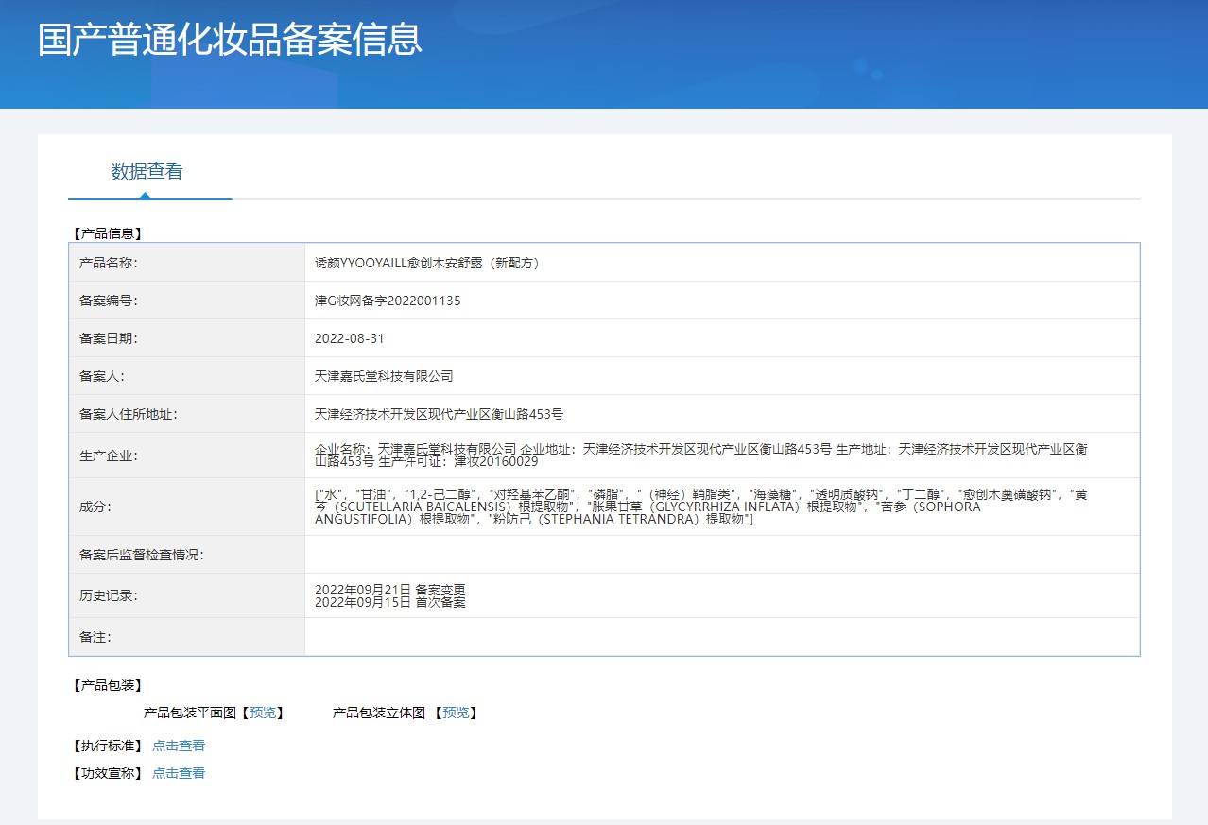
Task: Click the 【产品信息】 section heading
Action: point(107,233)
